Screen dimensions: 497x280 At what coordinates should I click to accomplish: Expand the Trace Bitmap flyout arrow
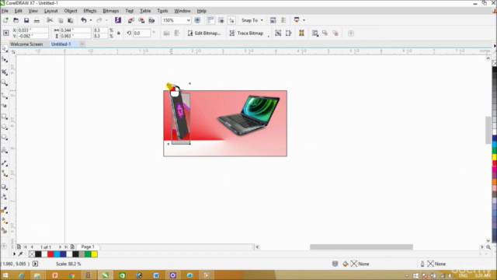(x=269, y=36)
